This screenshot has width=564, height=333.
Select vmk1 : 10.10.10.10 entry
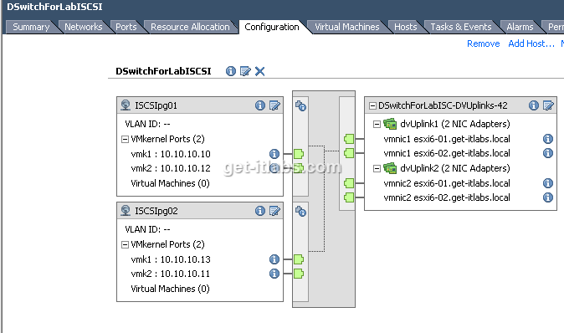click(x=171, y=154)
